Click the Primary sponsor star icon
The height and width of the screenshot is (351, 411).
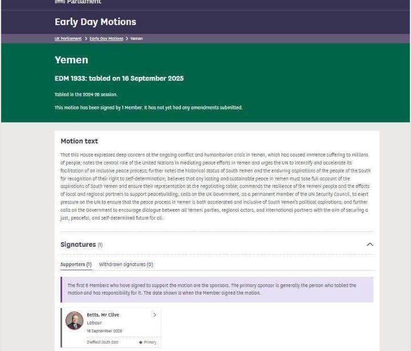(x=140, y=342)
